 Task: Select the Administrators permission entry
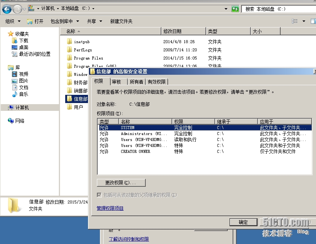[x=205, y=134]
